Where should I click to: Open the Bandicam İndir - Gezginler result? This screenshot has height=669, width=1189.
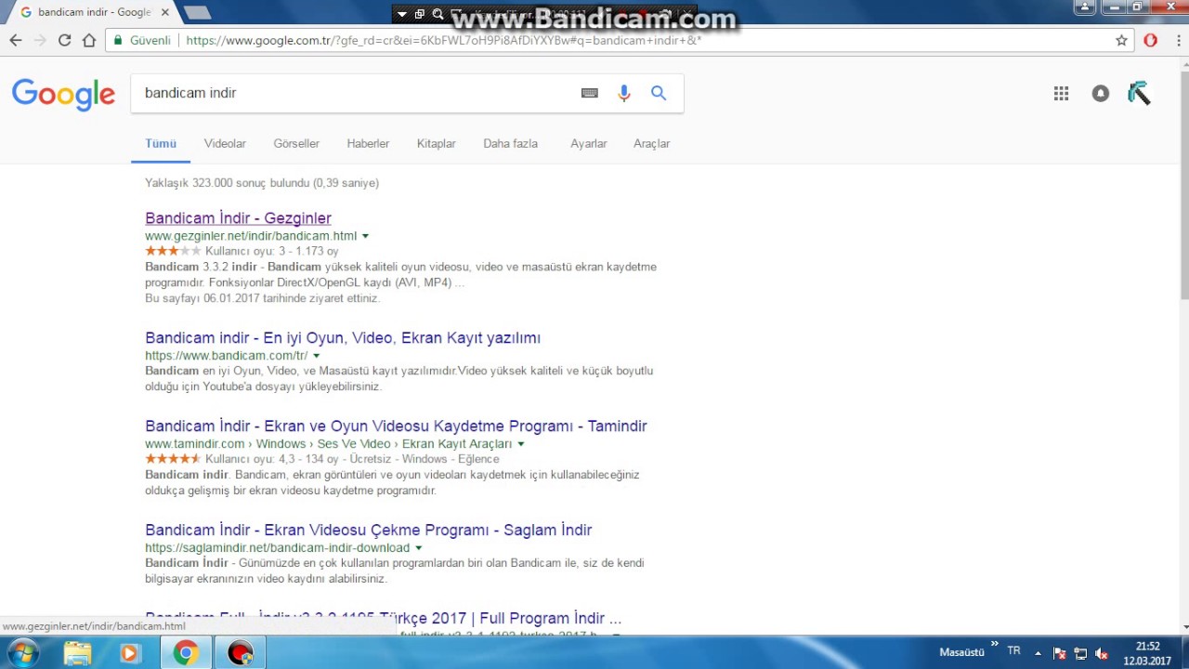238,218
